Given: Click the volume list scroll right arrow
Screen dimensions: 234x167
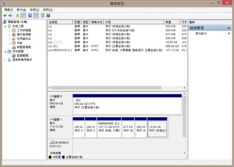Looking at the screenshot, I should (x=185, y=88).
